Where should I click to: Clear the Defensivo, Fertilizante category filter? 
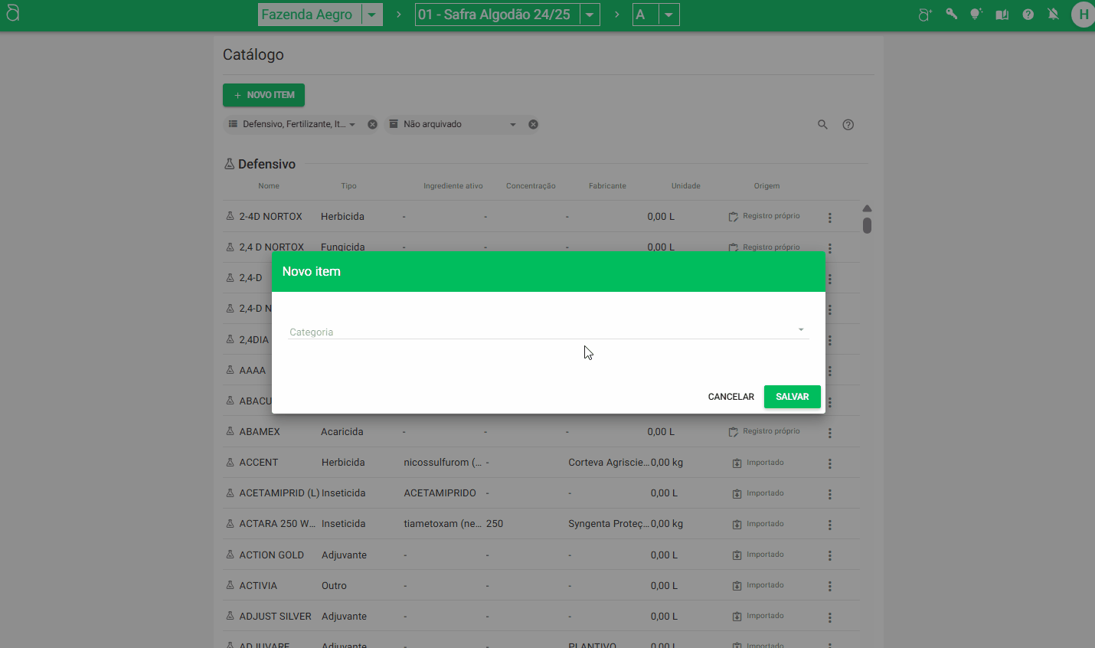(x=372, y=124)
